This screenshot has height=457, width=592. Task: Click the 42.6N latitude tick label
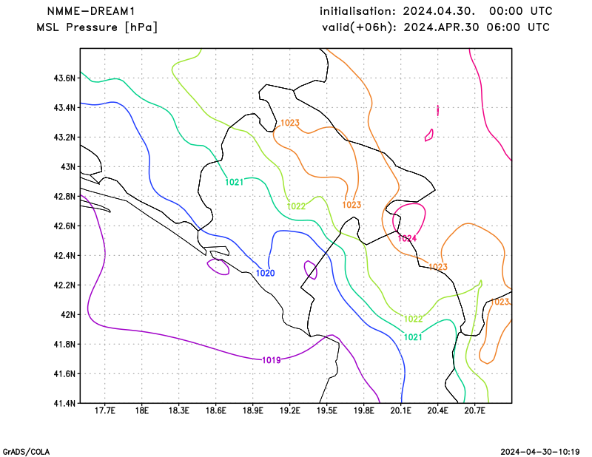tap(64, 226)
